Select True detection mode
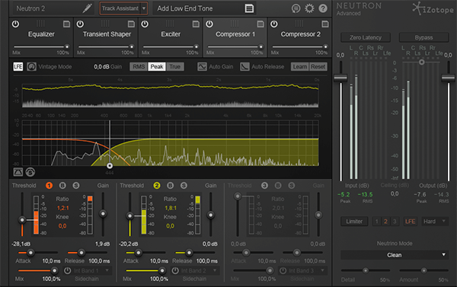The height and width of the screenshot is (287, 457). [175, 67]
